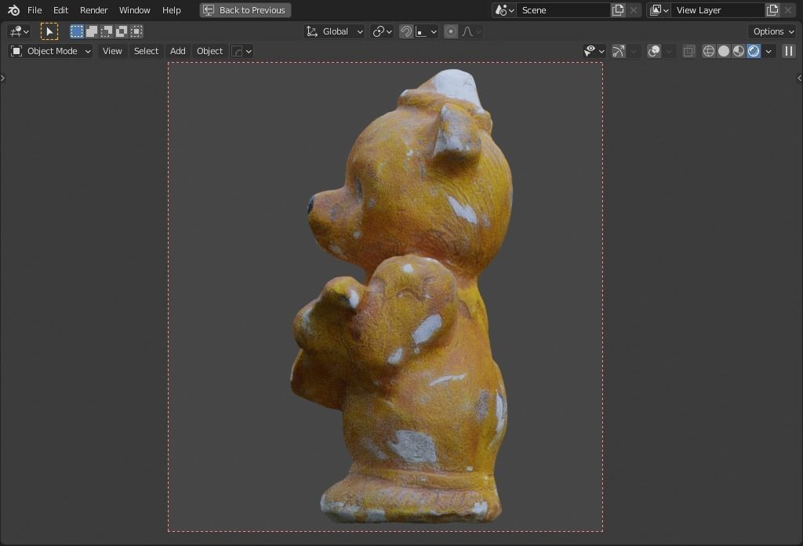This screenshot has width=803, height=546.
Task: Remove the View Layer with the X
Action: click(788, 10)
